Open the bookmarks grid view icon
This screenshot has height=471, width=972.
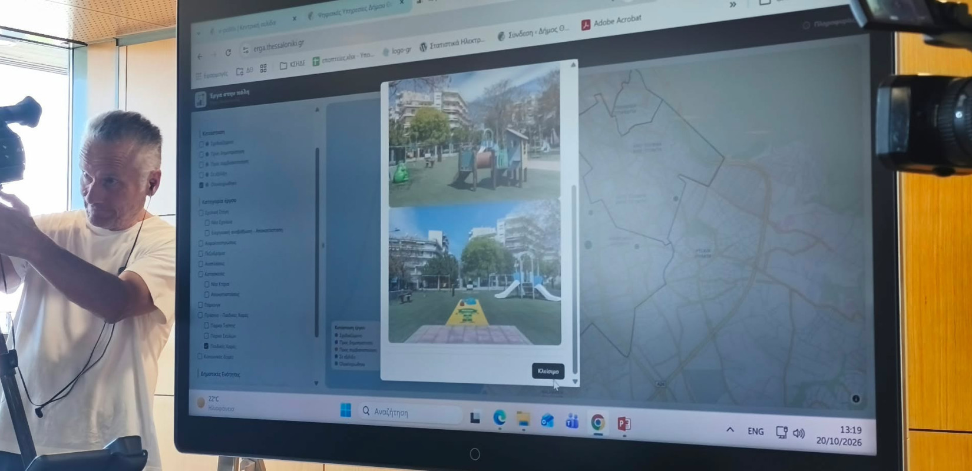pos(263,68)
